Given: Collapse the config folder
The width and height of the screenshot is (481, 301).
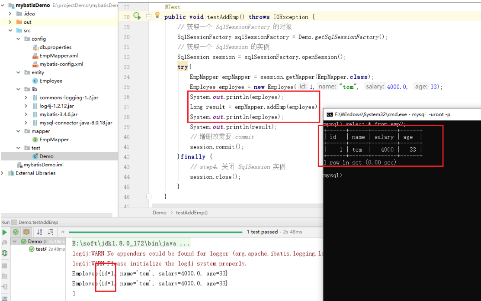Looking at the screenshot, I should click(x=19, y=39).
